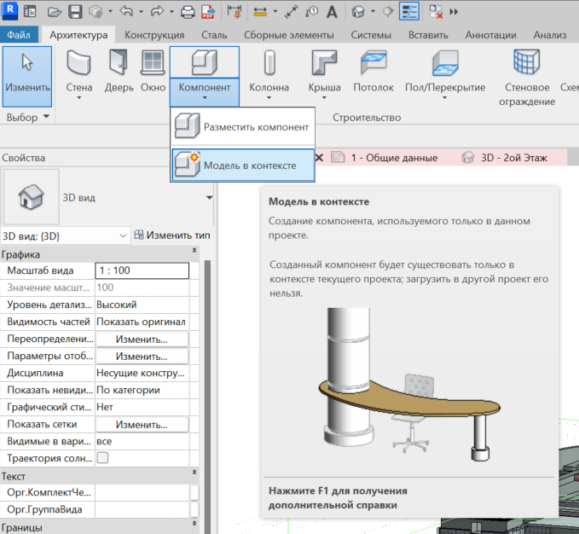Collapse the Графика properties group
The width and height of the screenshot is (579, 534).
click(194, 251)
